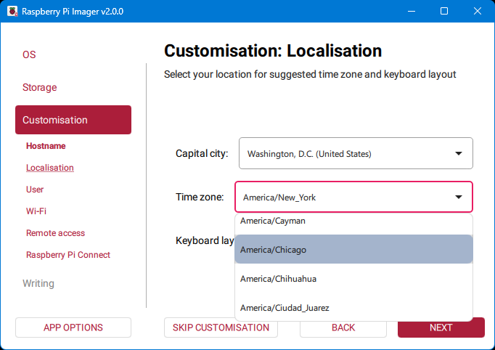Open the Capital city dropdown arrow
The height and width of the screenshot is (350, 495).
point(459,154)
